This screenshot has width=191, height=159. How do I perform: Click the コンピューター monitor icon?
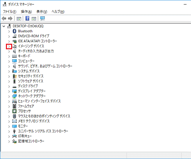(15, 61)
